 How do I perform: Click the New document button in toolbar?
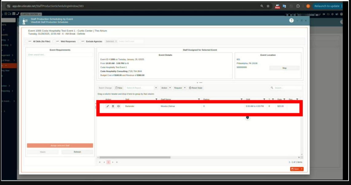point(119,88)
